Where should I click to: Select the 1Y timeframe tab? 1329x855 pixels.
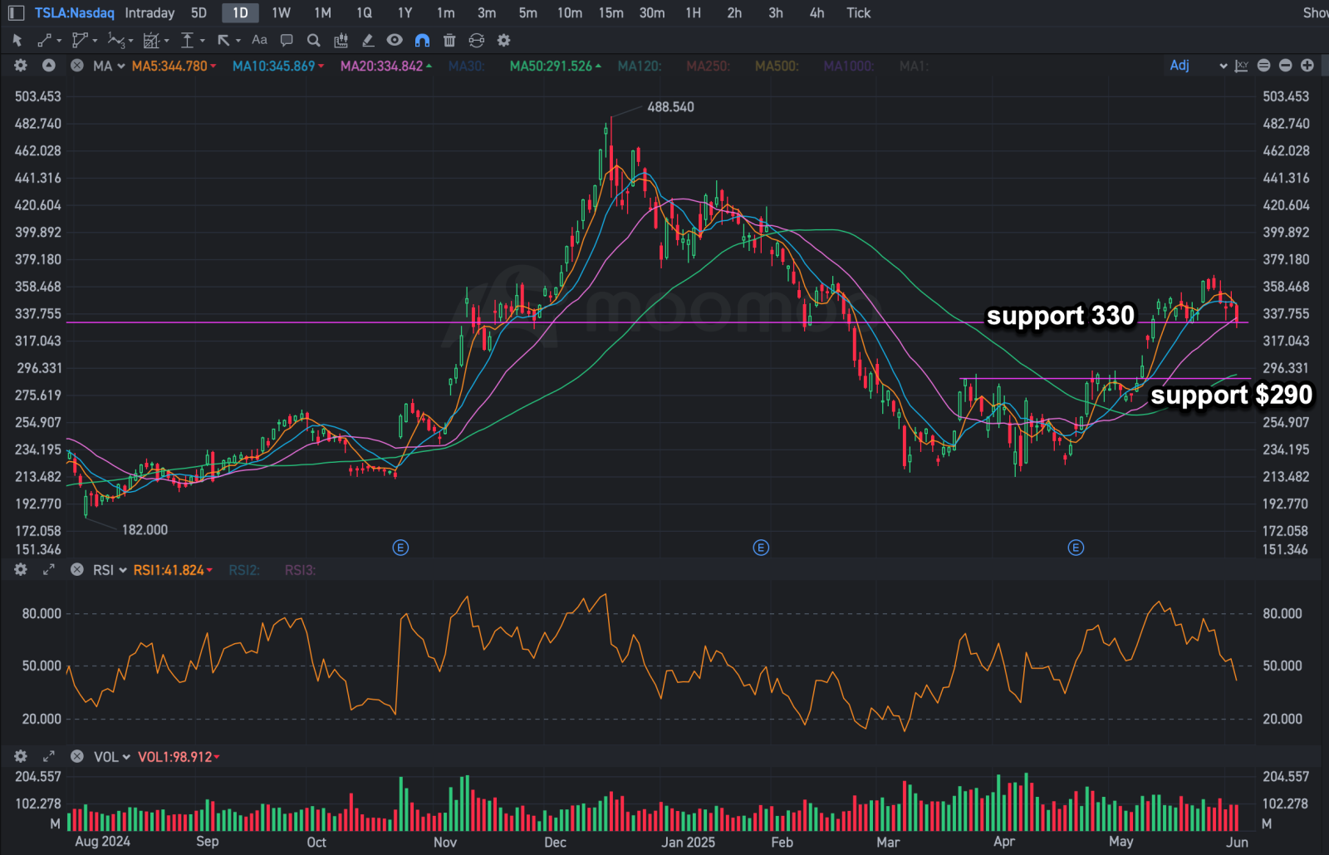coord(405,13)
